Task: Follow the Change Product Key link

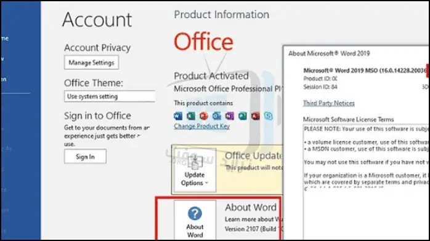Action: [202, 126]
